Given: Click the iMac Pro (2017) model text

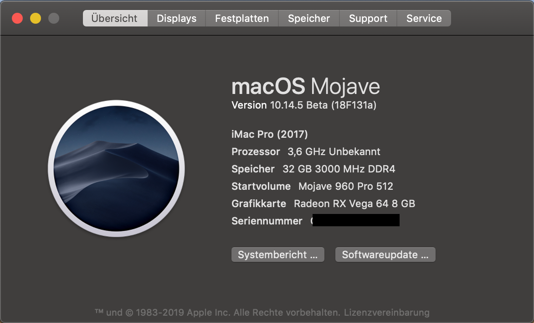Looking at the screenshot, I should [269, 134].
